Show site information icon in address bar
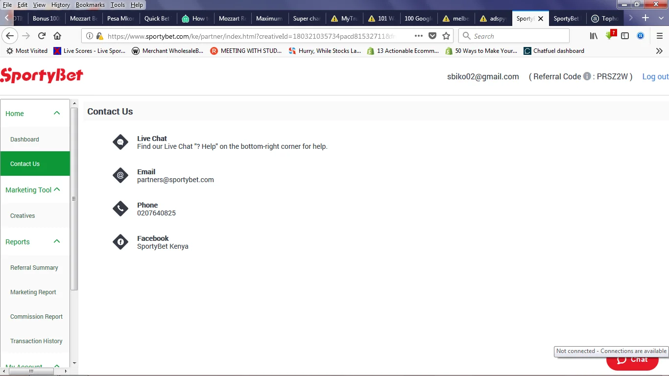This screenshot has width=669, height=376. click(90, 36)
